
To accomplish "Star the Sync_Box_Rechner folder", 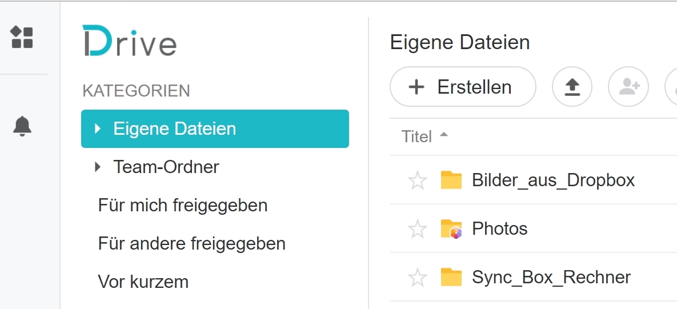I will tap(417, 277).
